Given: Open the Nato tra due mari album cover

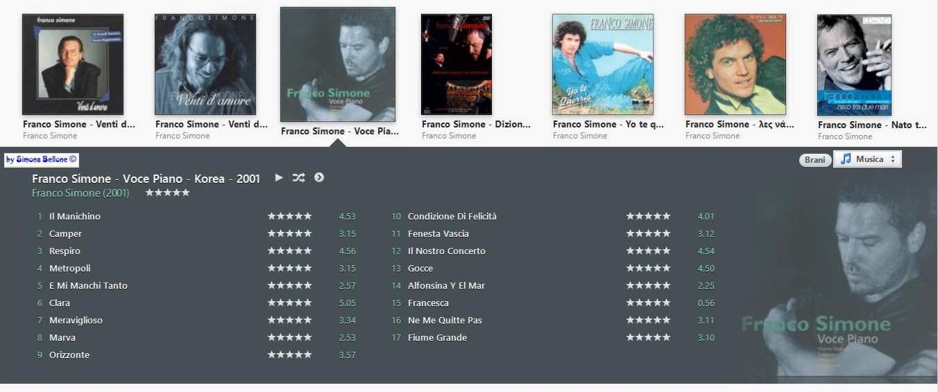Looking at the screenshot, I should (854, 65).
